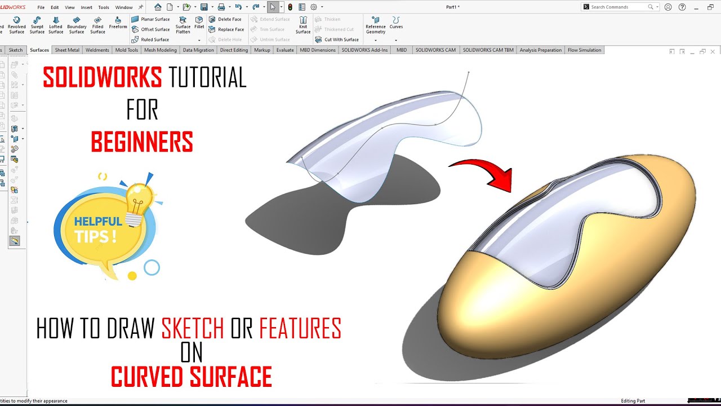The height and width of the screenshot is (406, 721).
Task: Expand the Options gear dropdown arrow
Action: [321, 7]
